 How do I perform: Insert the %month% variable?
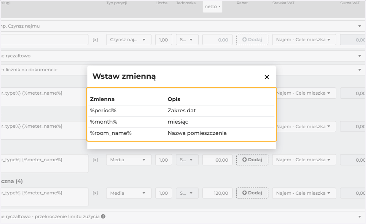click(x=104, y=122)
